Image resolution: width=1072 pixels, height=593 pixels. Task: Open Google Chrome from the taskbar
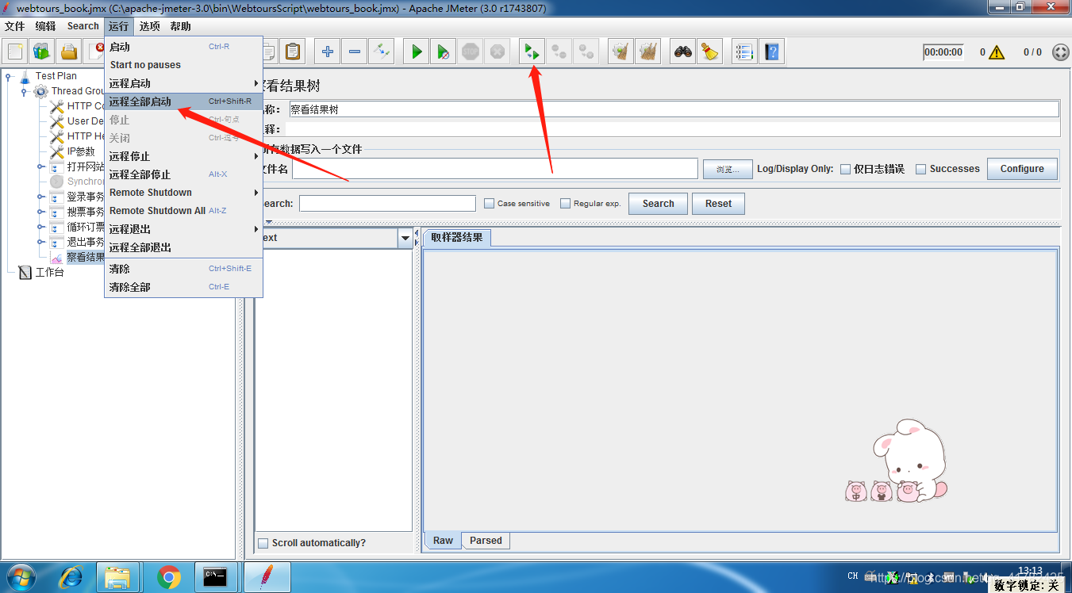[x=169, y=577]
